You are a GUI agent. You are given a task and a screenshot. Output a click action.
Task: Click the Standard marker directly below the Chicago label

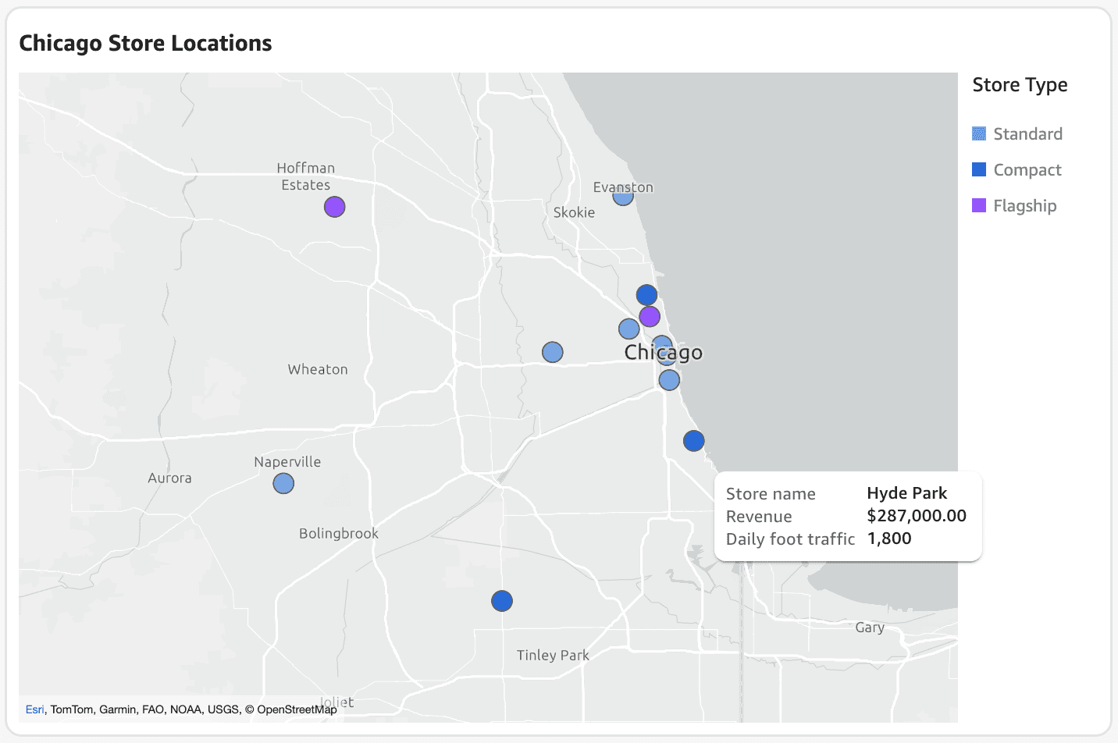tap(669, 380)
